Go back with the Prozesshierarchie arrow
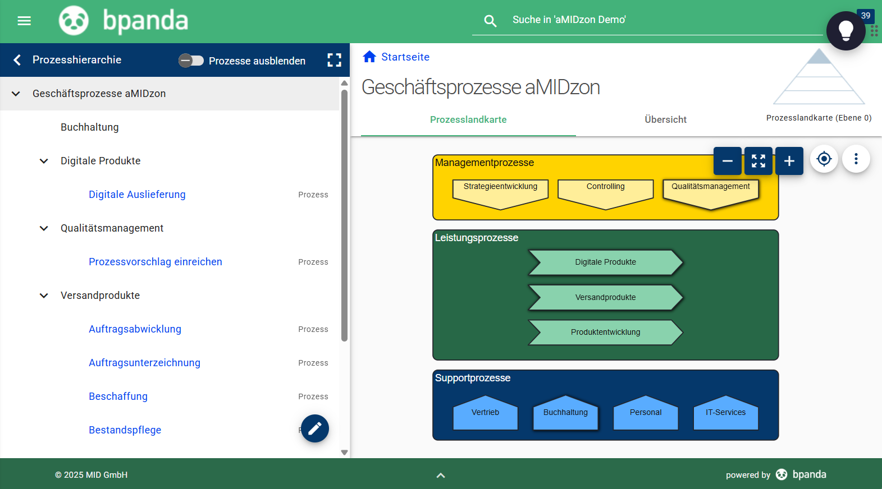The height and width of the screenshot is (489, 882). coord(17,60)
